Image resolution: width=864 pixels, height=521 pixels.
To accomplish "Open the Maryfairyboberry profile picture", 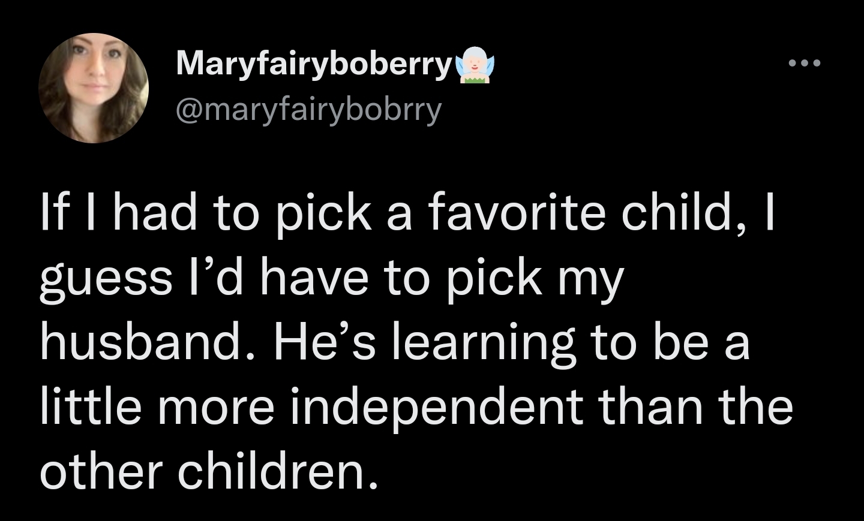I will pyautogui.click(x=94, y=88).
